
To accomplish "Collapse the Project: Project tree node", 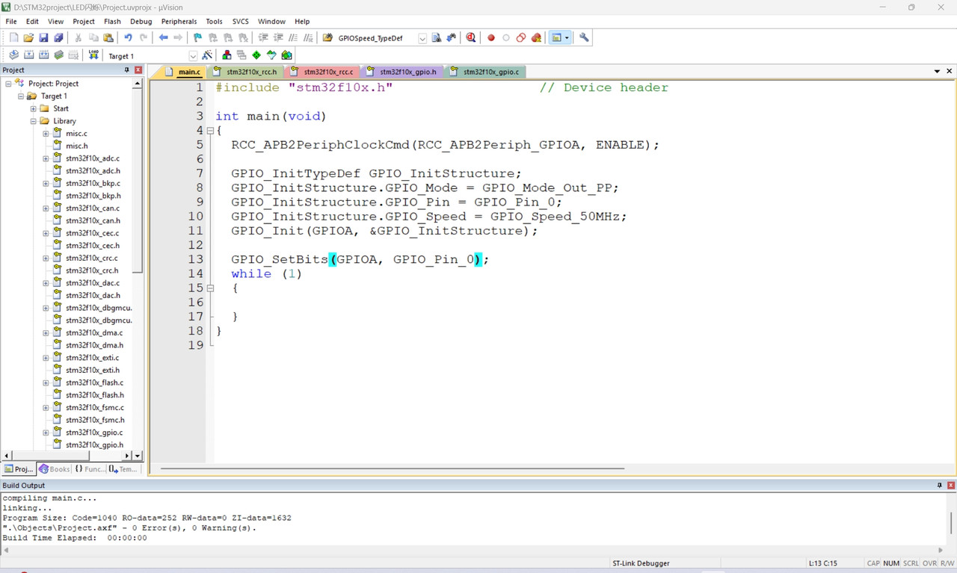I will (x=8, y=84).
